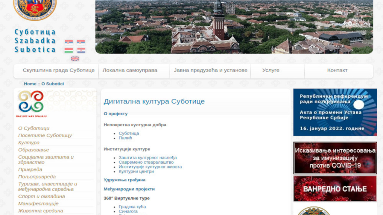
Task: Click the 'Непокретна културна добра' section heading
Action: tap(135, 125)
